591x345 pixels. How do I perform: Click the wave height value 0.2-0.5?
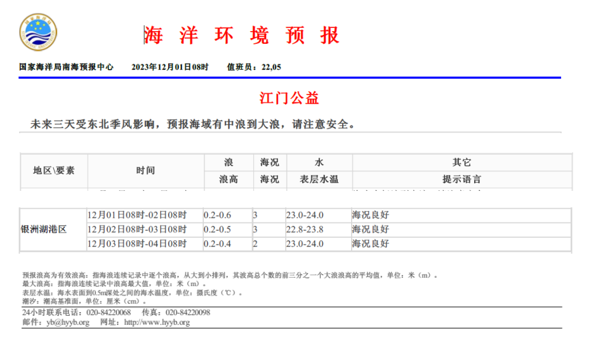click(x=217, y=229)
